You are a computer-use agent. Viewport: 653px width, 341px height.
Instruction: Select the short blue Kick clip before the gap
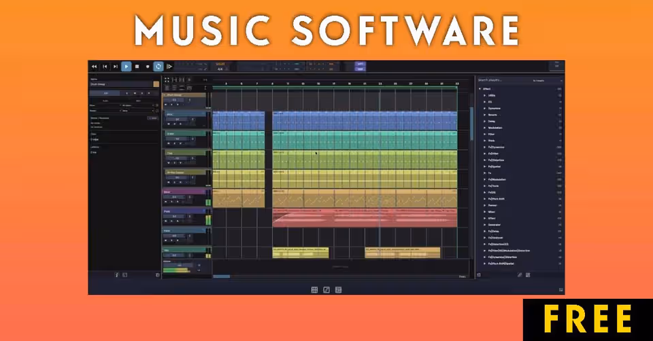click(x=239, y=121)
